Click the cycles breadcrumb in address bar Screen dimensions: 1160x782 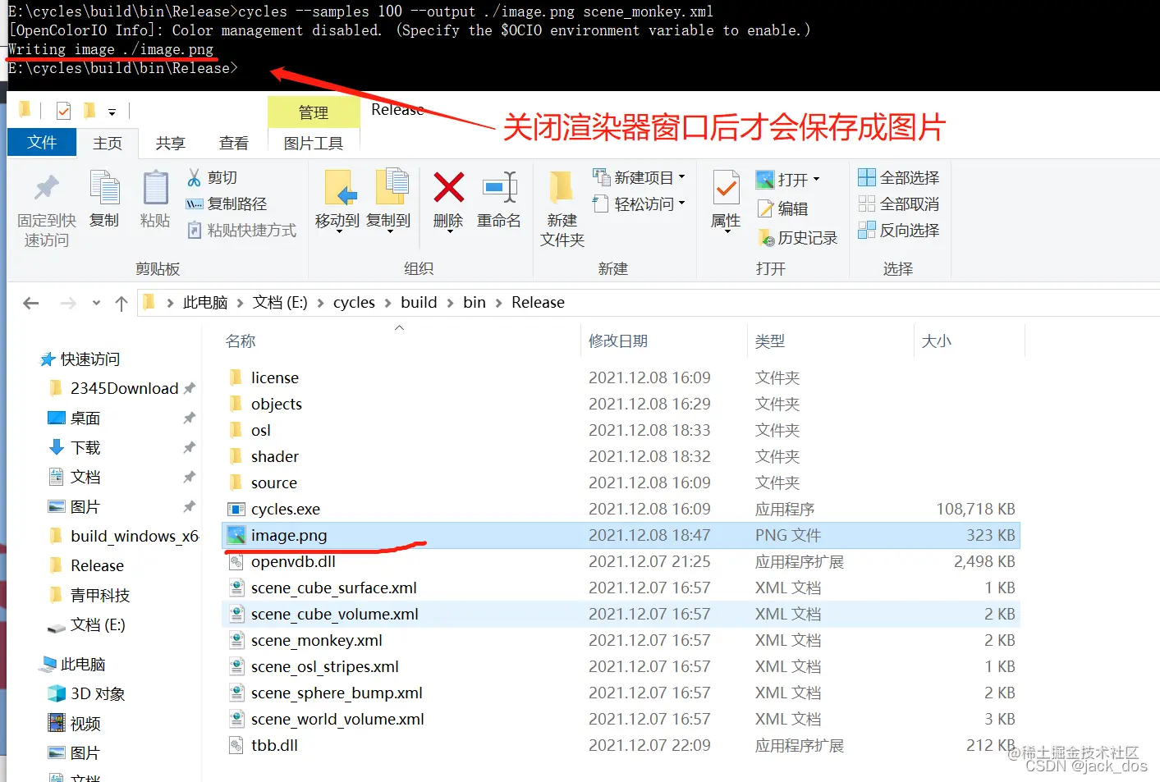[x=354, y=303]
